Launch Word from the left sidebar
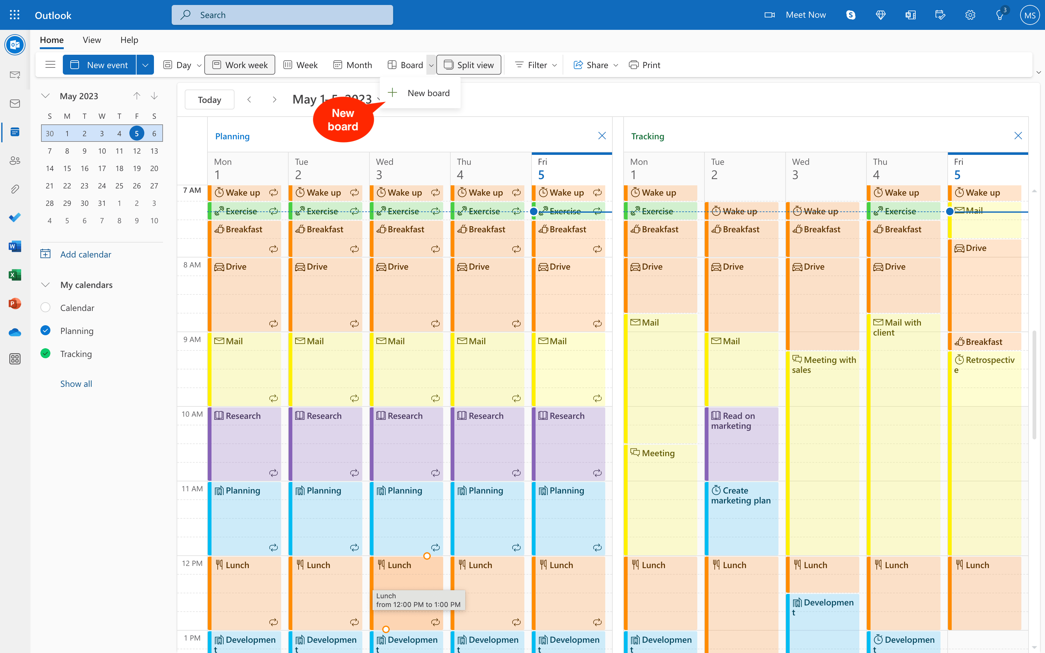 click(15, 246)
